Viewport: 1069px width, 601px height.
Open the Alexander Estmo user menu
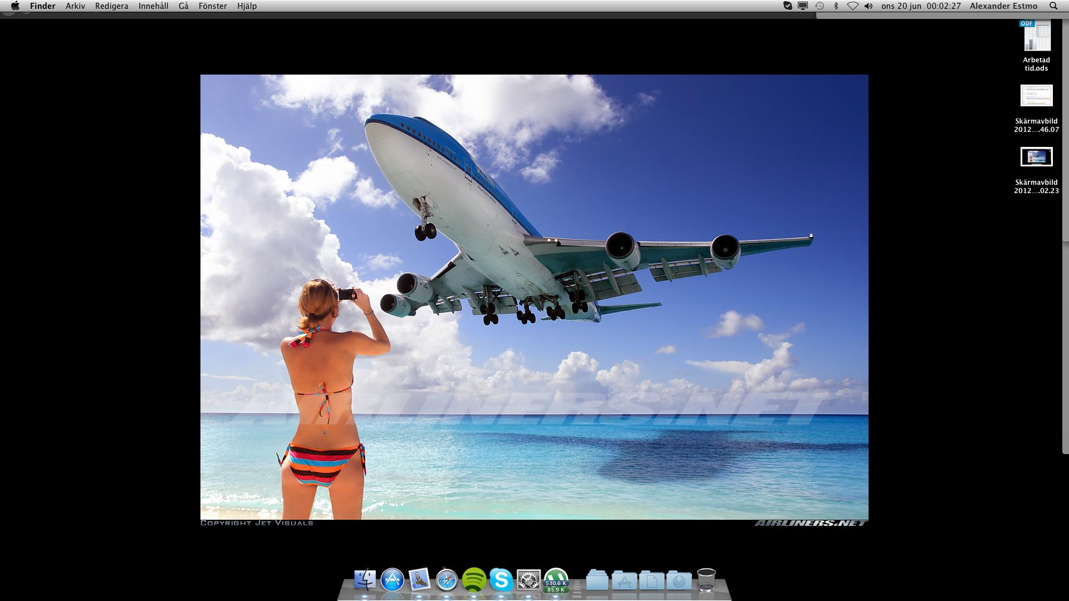point(1003,6)
